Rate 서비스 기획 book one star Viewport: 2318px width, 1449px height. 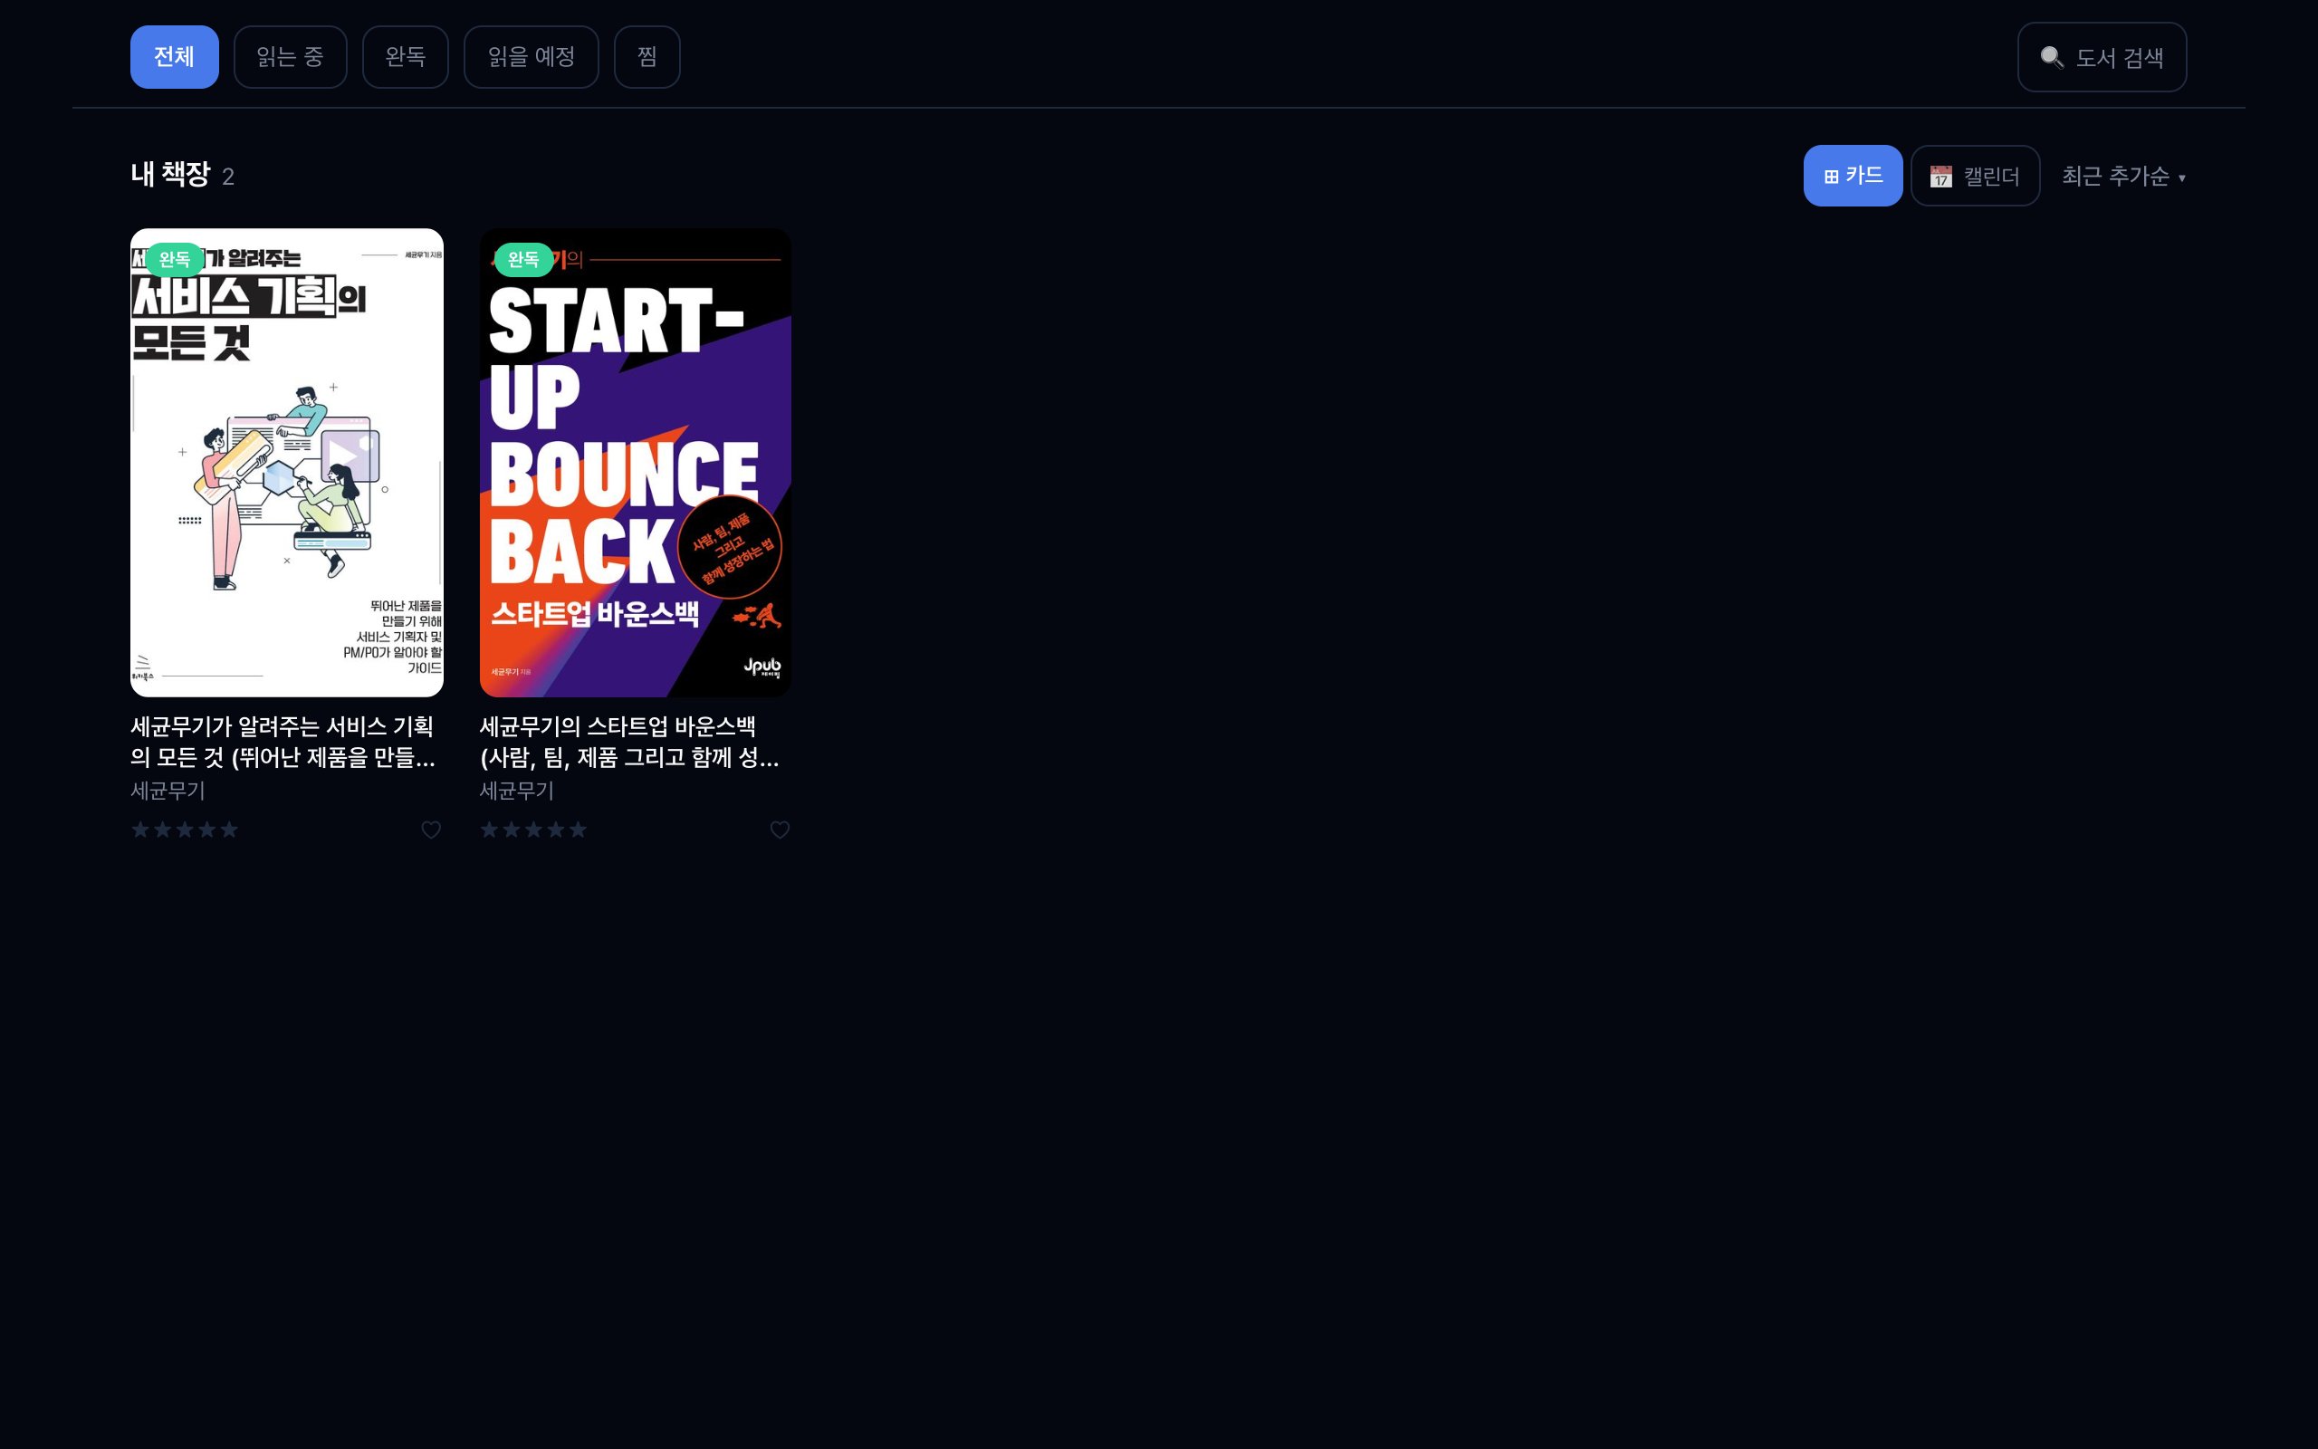[141, 830]
